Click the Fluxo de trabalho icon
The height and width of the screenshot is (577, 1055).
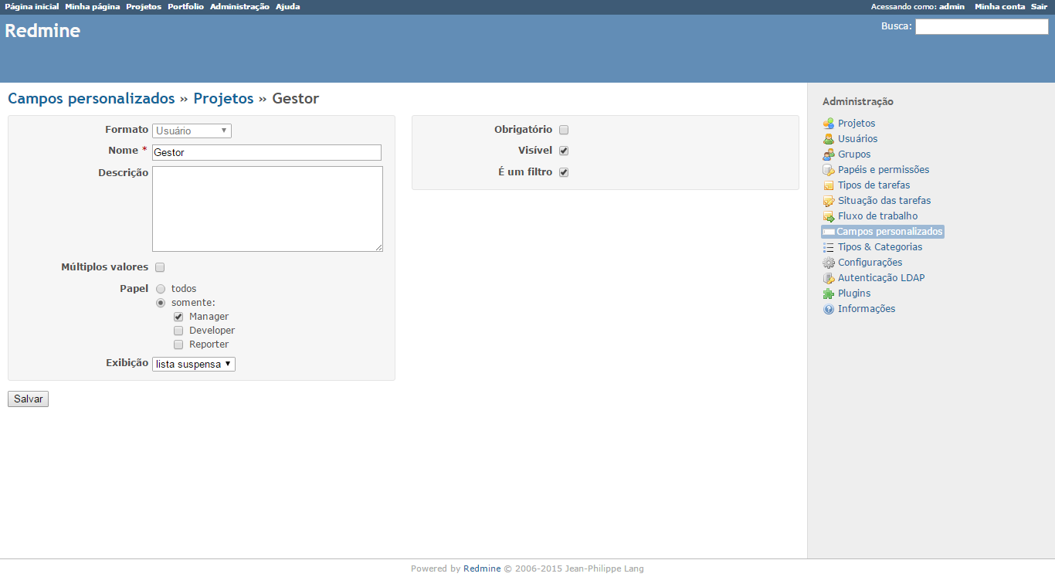(829, 216)
